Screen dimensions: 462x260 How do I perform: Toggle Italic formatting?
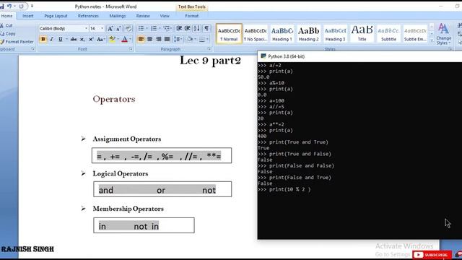pos(51,39)
